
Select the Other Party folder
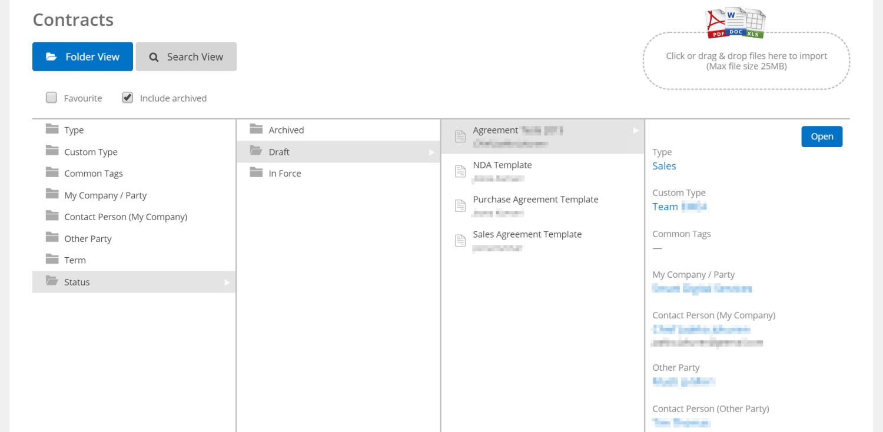click(x=88, y=238)
